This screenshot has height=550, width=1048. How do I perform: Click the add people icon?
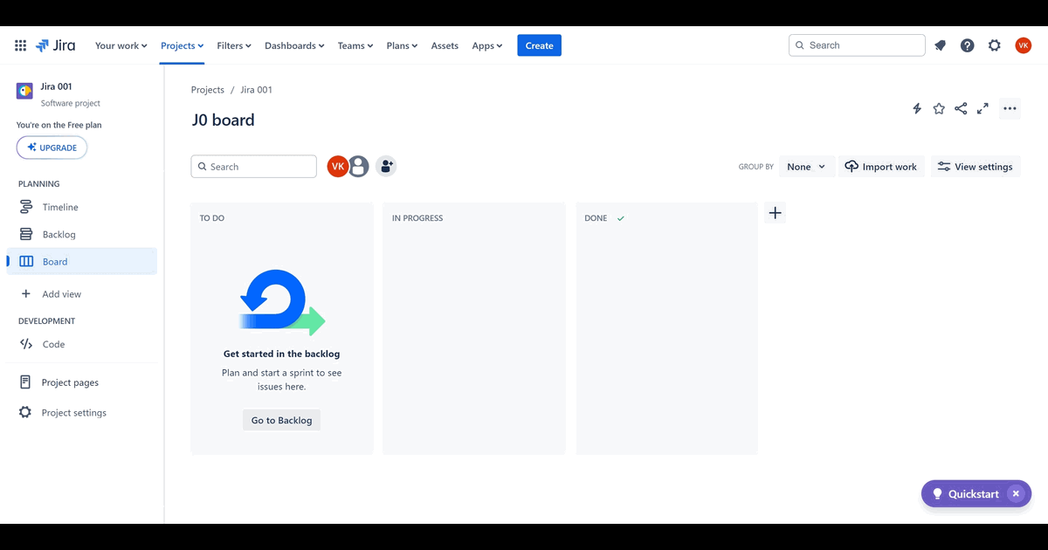[x=386, y=166]
